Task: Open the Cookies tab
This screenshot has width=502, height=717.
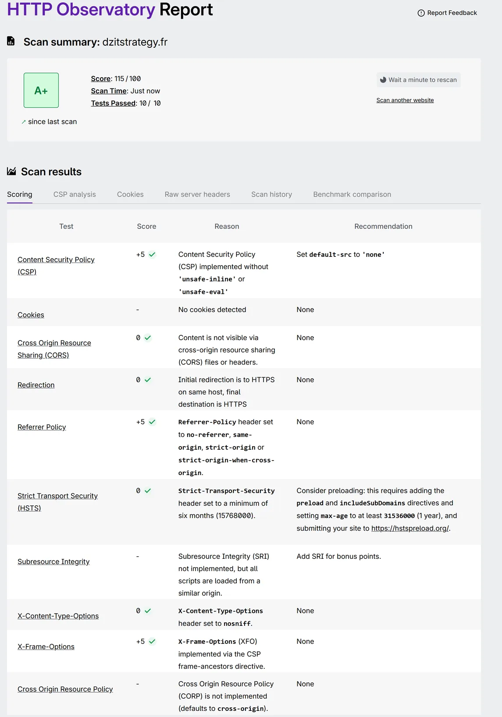Action: point(130,194)
